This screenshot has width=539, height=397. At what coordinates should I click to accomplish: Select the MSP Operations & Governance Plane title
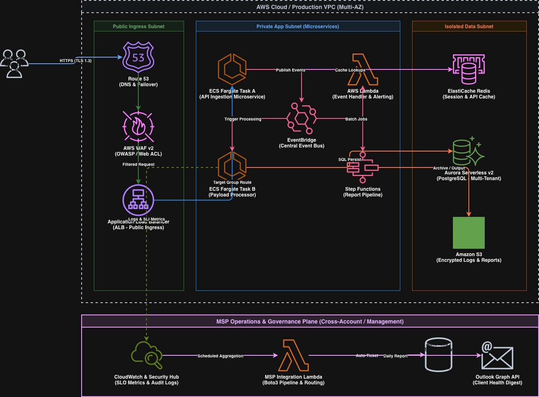pyautogui.click(x=310, y=321)
